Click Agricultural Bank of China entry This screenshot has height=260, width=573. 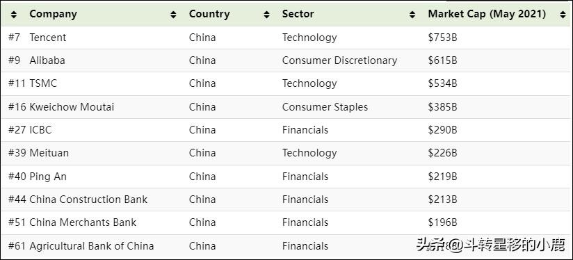92,246
